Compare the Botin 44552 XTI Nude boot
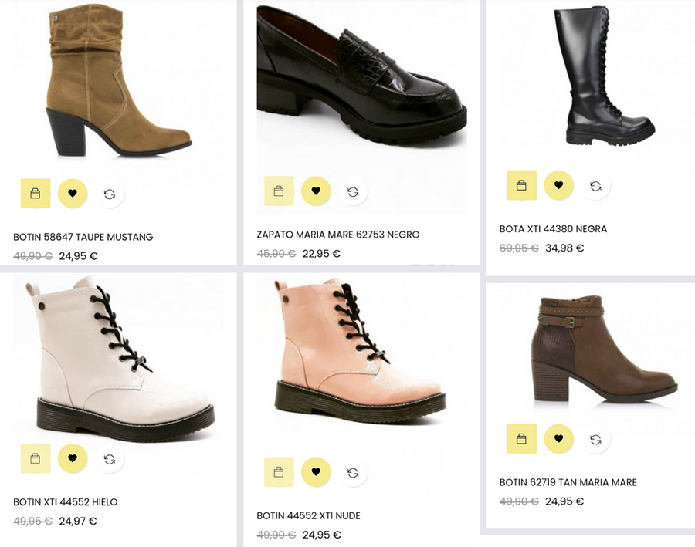The width and height of the screenshot is (695, 547). pyautogui.click(x=353, y=472)
